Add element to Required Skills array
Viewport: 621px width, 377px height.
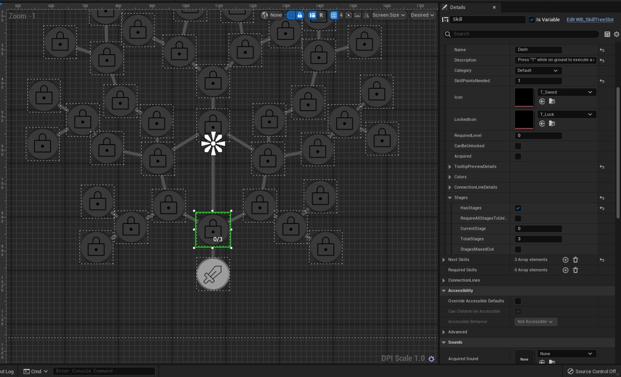click(565, 270)
